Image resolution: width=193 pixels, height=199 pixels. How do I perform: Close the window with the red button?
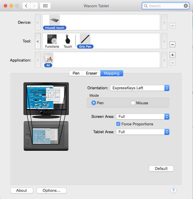click(5, 6)
